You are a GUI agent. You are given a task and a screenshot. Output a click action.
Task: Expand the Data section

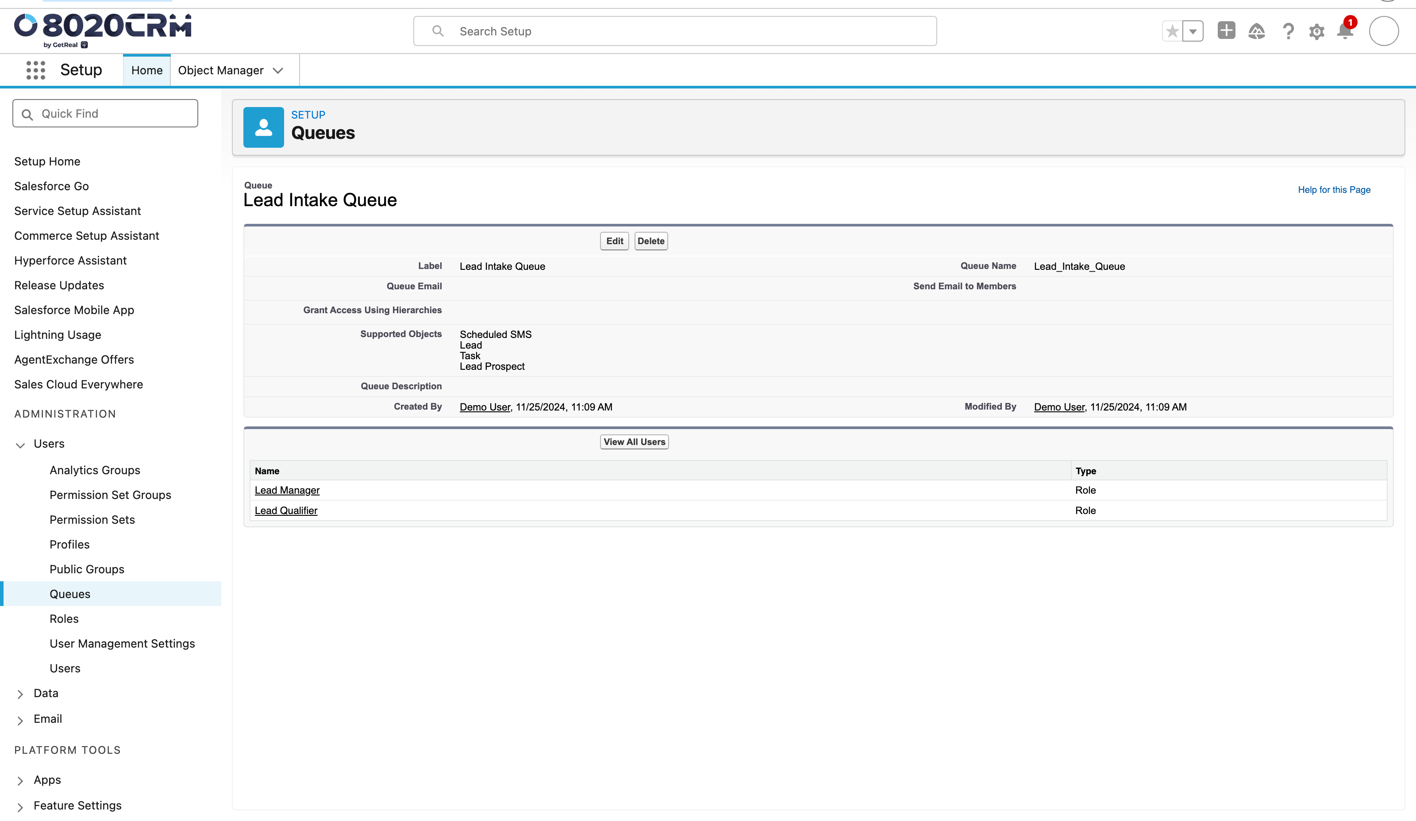pyautogui.click(x=20, y=694)
